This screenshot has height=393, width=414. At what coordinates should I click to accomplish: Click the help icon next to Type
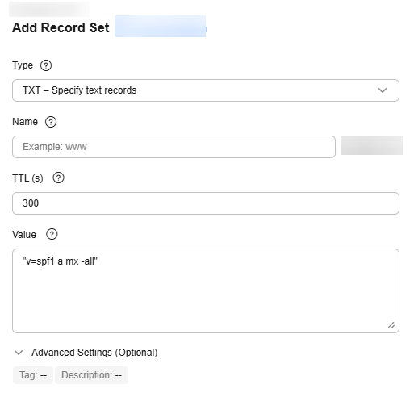click(46, 65)
